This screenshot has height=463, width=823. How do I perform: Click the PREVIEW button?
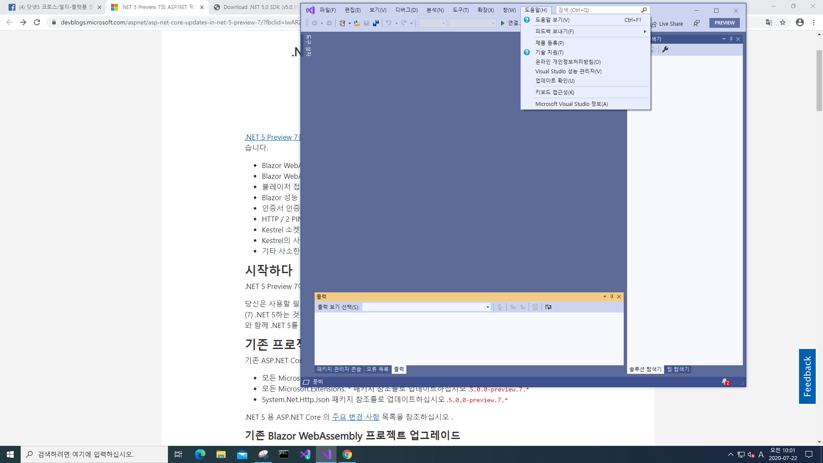(x=724, y=23)
